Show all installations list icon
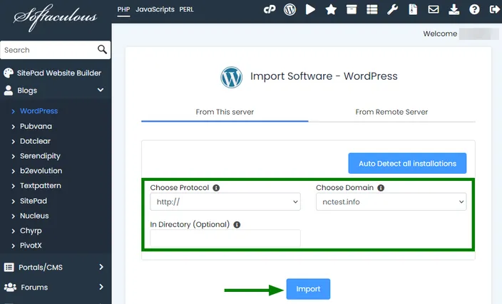502x304 pixels. [372, 9]
